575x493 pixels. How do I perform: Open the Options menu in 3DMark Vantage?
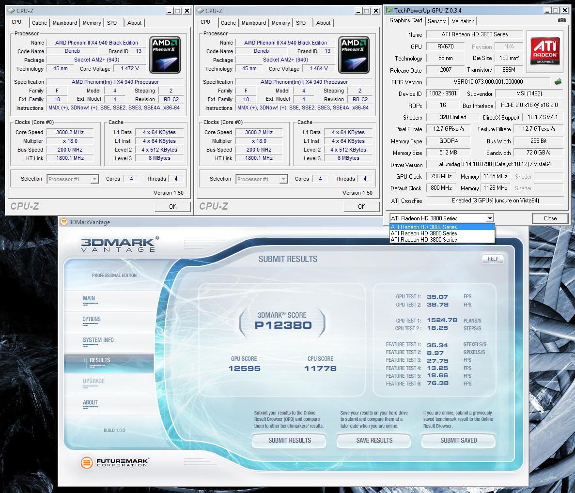[92, 319]
